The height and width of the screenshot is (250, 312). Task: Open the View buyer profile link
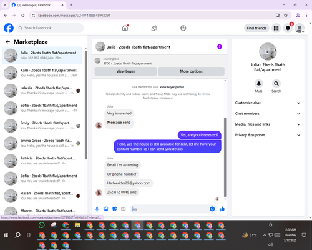point(172,87)
